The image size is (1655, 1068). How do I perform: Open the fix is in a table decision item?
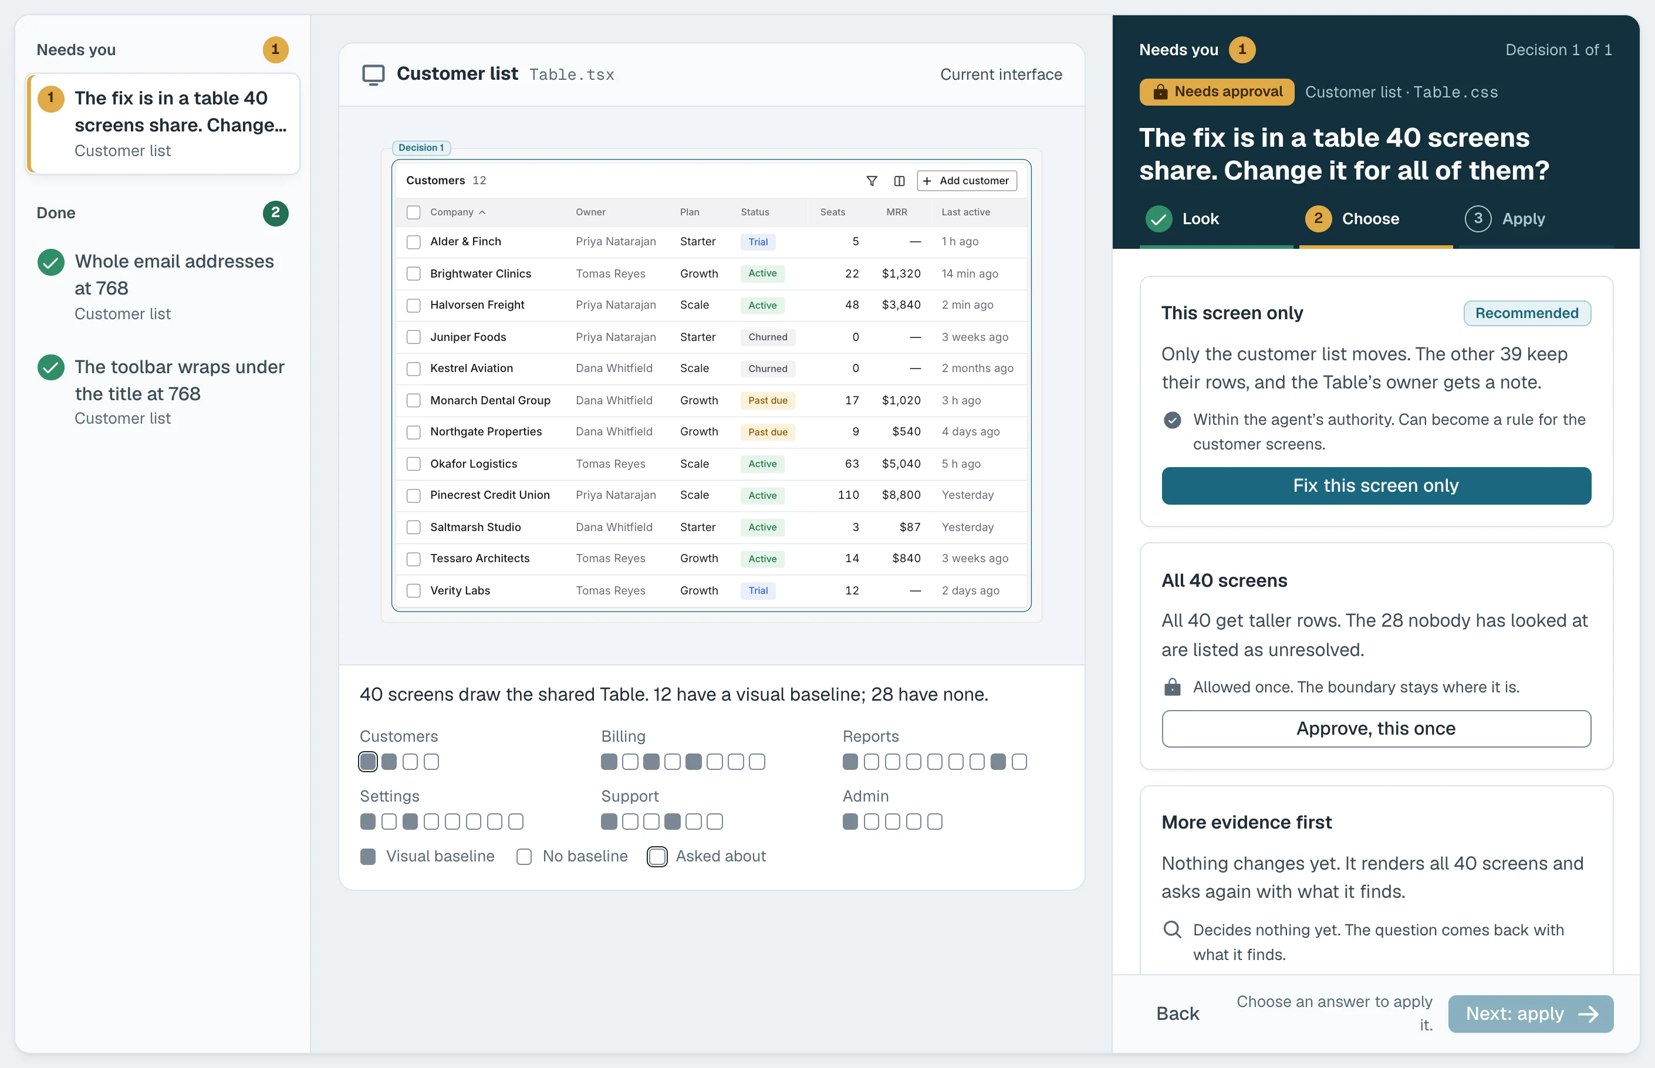164,123
